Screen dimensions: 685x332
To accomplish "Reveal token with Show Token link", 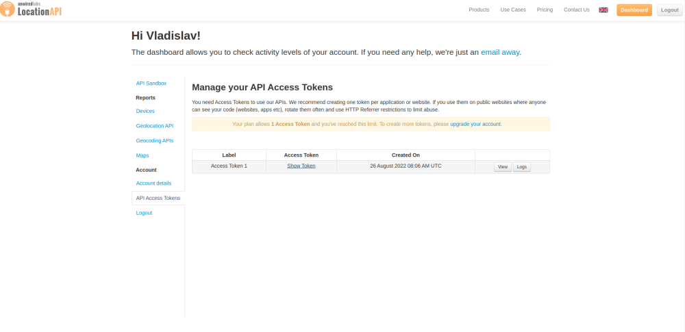I will 301,166.
